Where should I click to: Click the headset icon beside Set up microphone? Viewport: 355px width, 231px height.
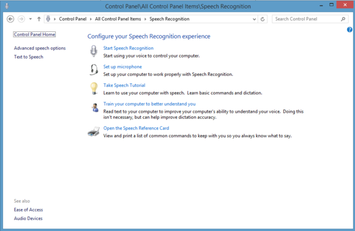coord(94,70)
